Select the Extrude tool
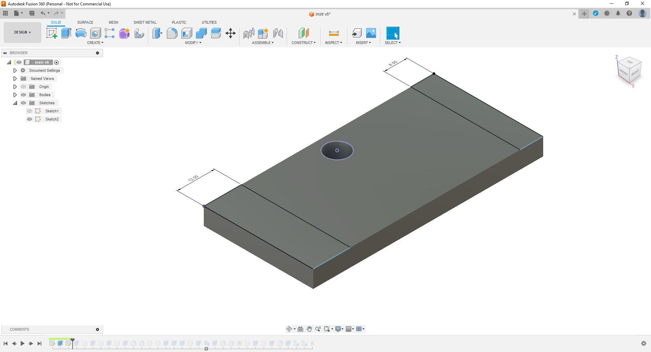Image resolution: width=651 pixels, height=352 pixels. (x=66, y=33)
